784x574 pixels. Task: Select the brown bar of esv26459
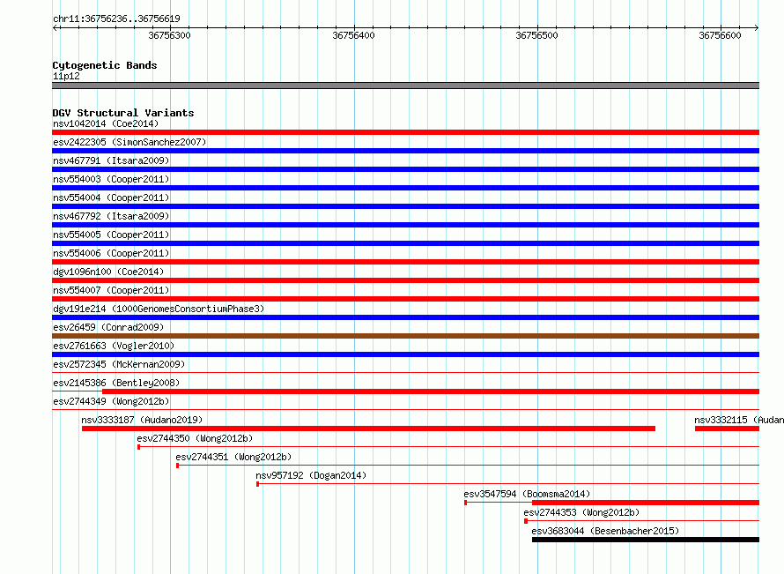coord(405,336)
